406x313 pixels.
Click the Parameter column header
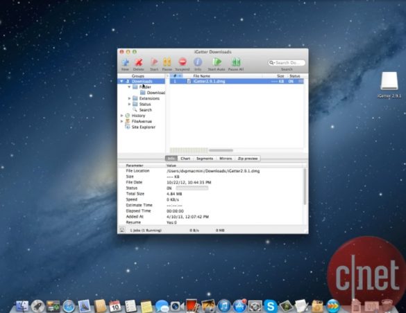coord(135,166)
